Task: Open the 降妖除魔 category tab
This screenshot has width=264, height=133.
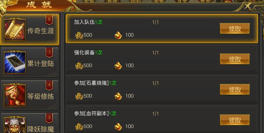Action: point(30,123)
